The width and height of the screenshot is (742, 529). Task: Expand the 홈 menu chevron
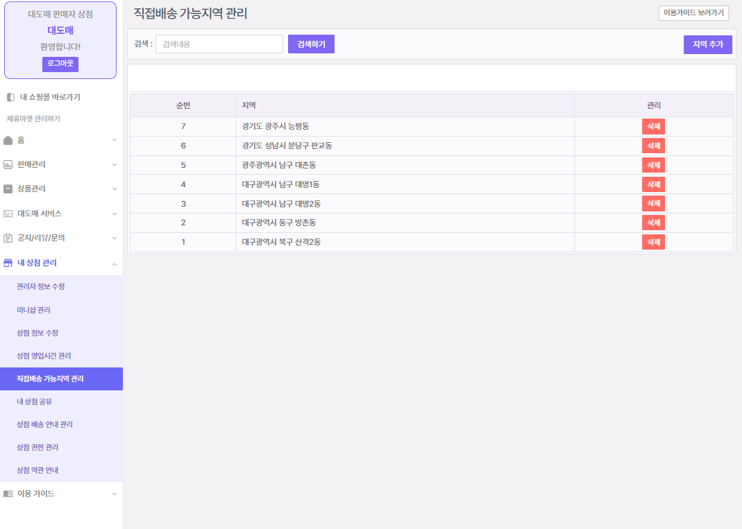point(115,140)
